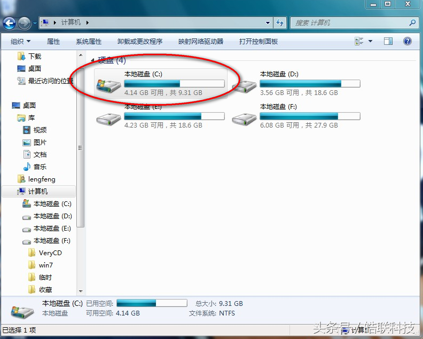Click text 4.23 GB 可用 , 共 18.6 GB
This screenshot has width=423, height=339.
tap(163, 125)
